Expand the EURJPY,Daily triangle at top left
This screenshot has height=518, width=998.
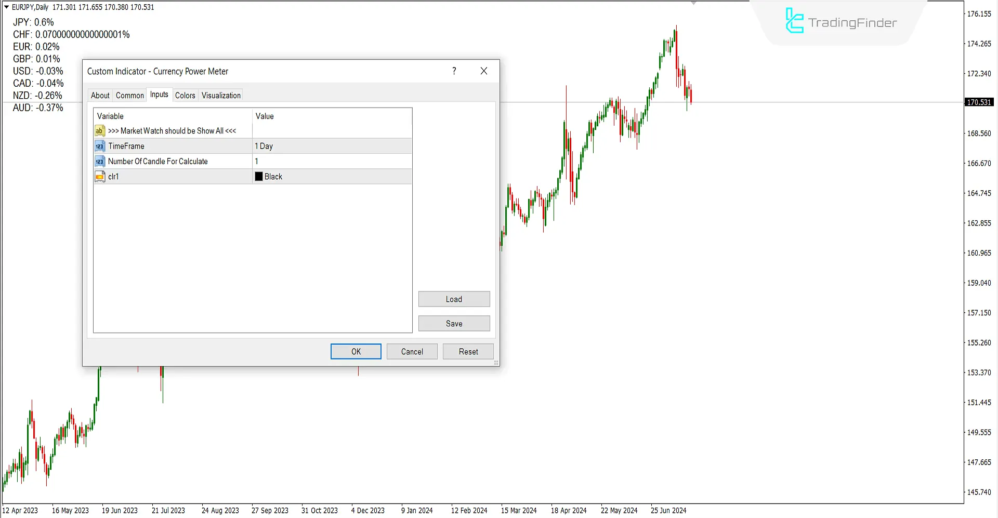tap(6, 7)
